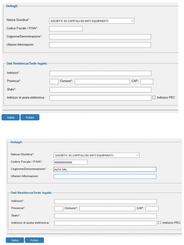Open Natura Giuridica dropdown in lower form

(96, 155)
